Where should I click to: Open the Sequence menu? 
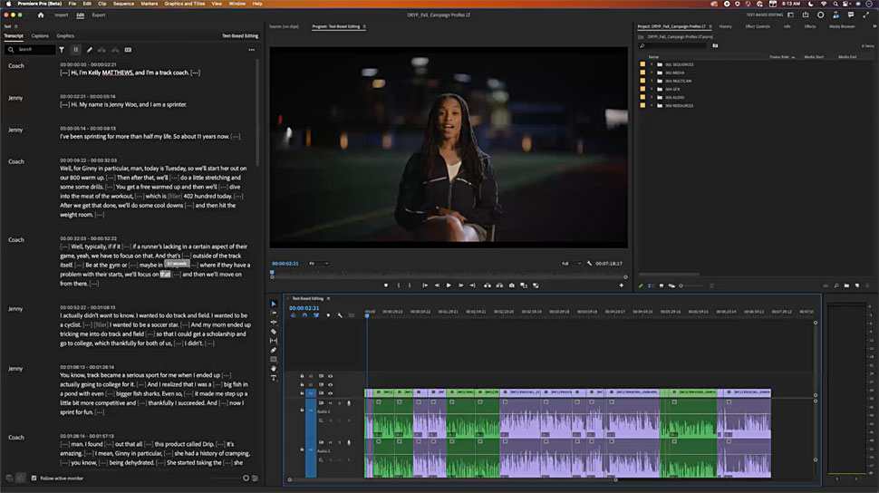click(x=122, y=4)
